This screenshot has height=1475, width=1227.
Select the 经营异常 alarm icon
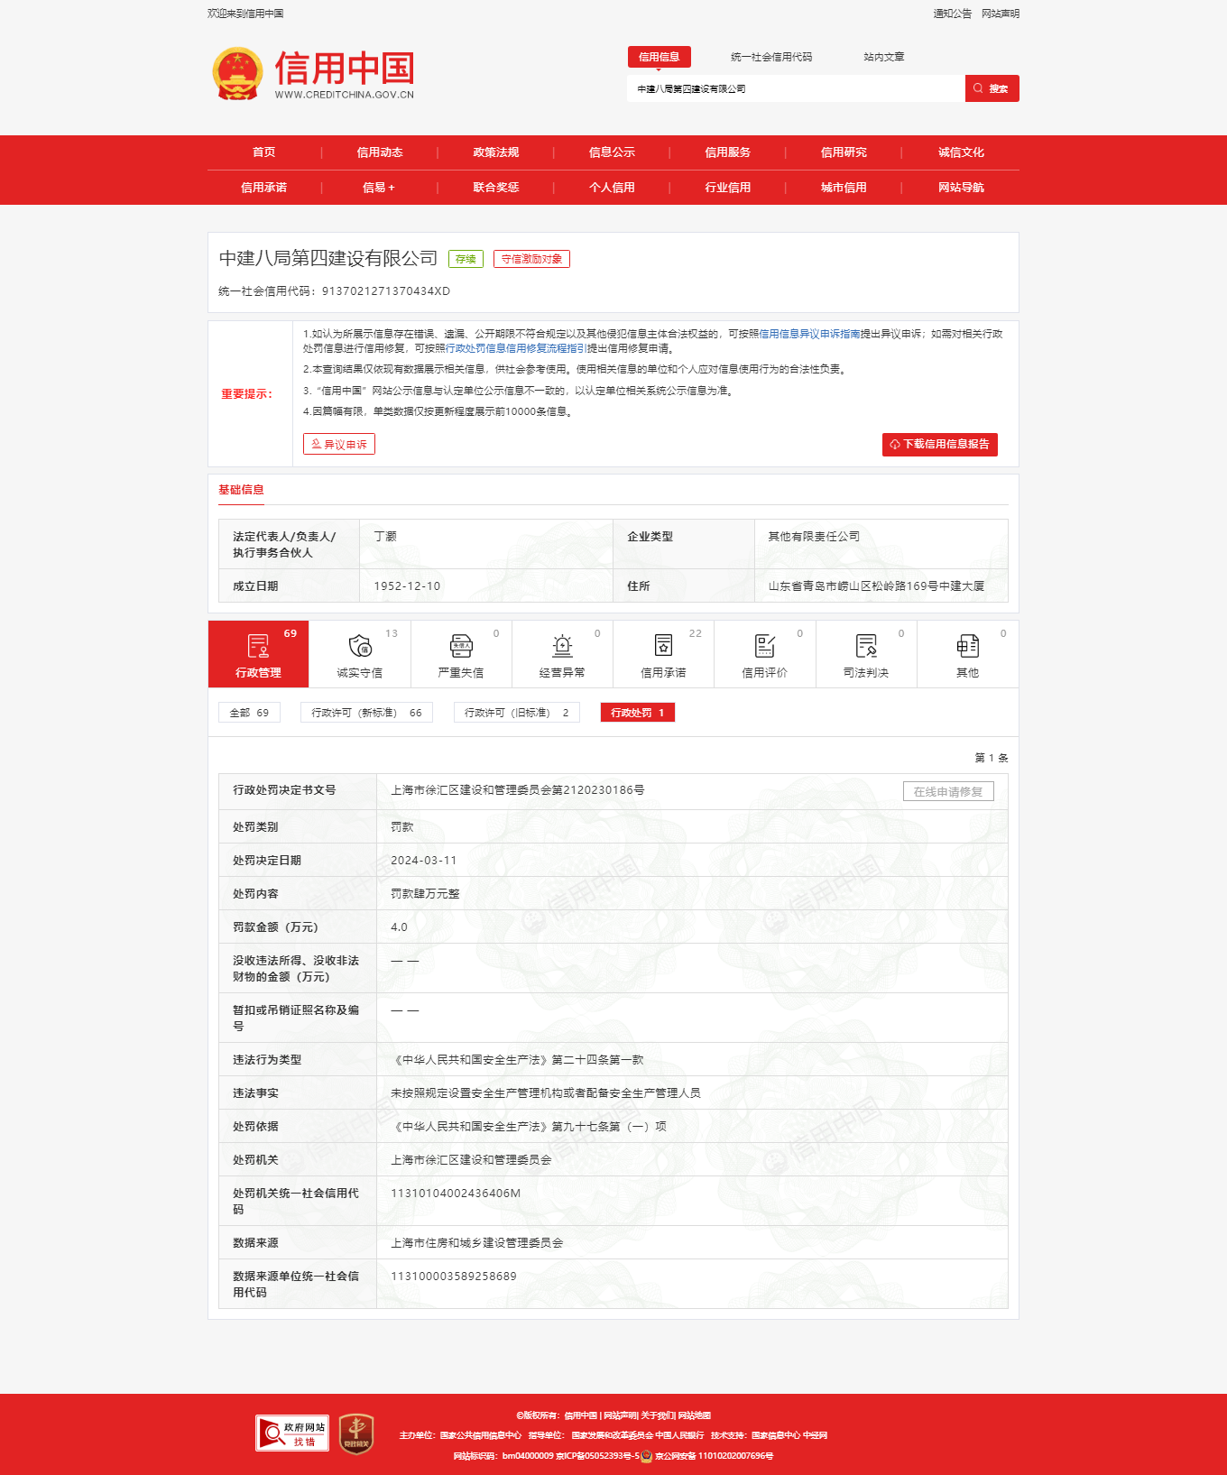[562, 646]
